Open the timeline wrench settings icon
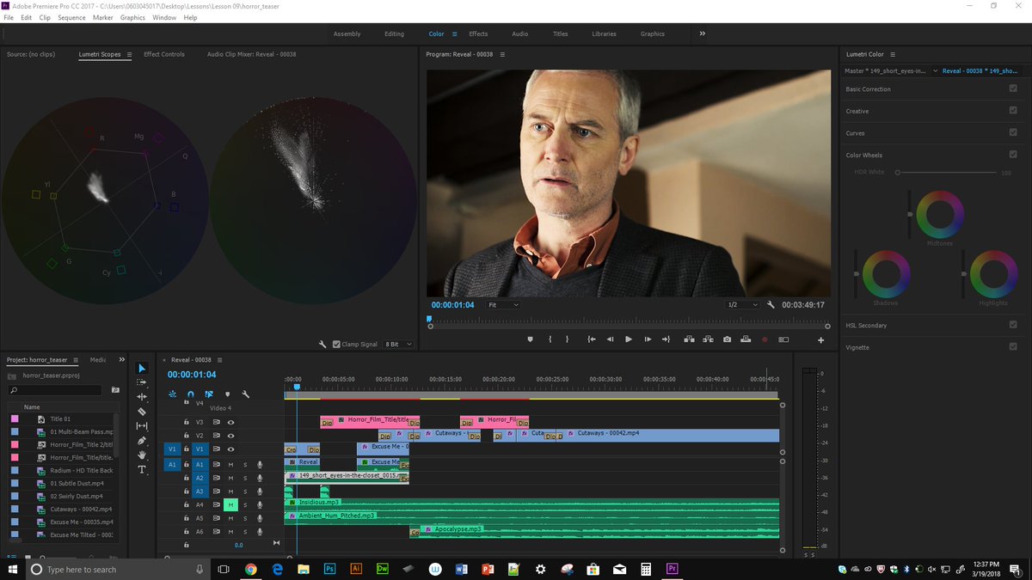Image resolution: width=1032 pixels, height=580 pixels. 246,394
